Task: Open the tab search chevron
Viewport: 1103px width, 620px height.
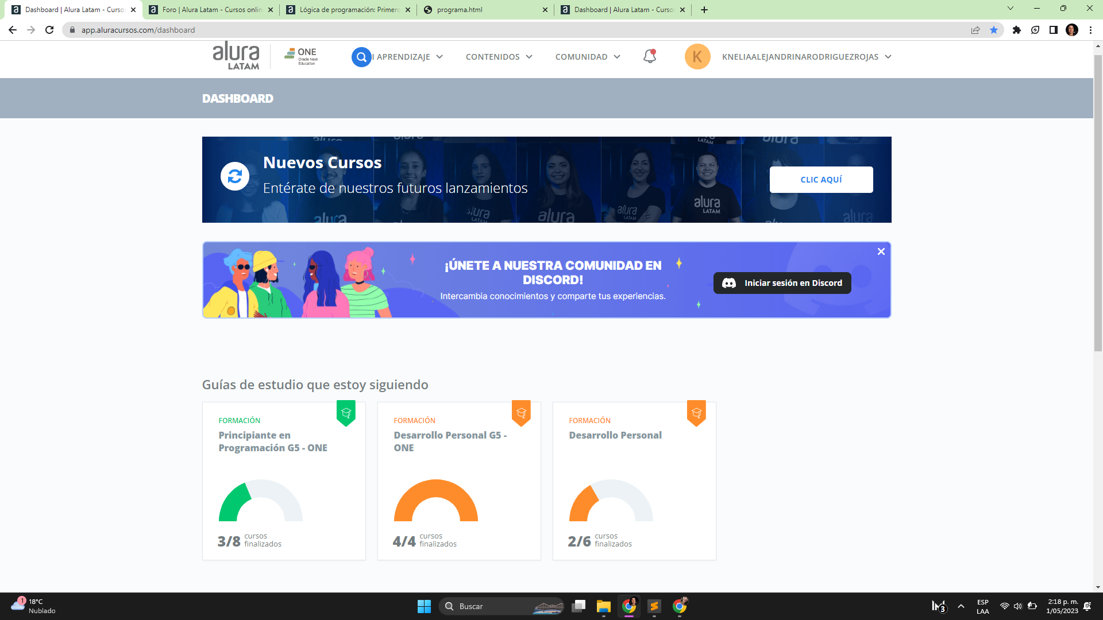Action: pos(1011,9)
